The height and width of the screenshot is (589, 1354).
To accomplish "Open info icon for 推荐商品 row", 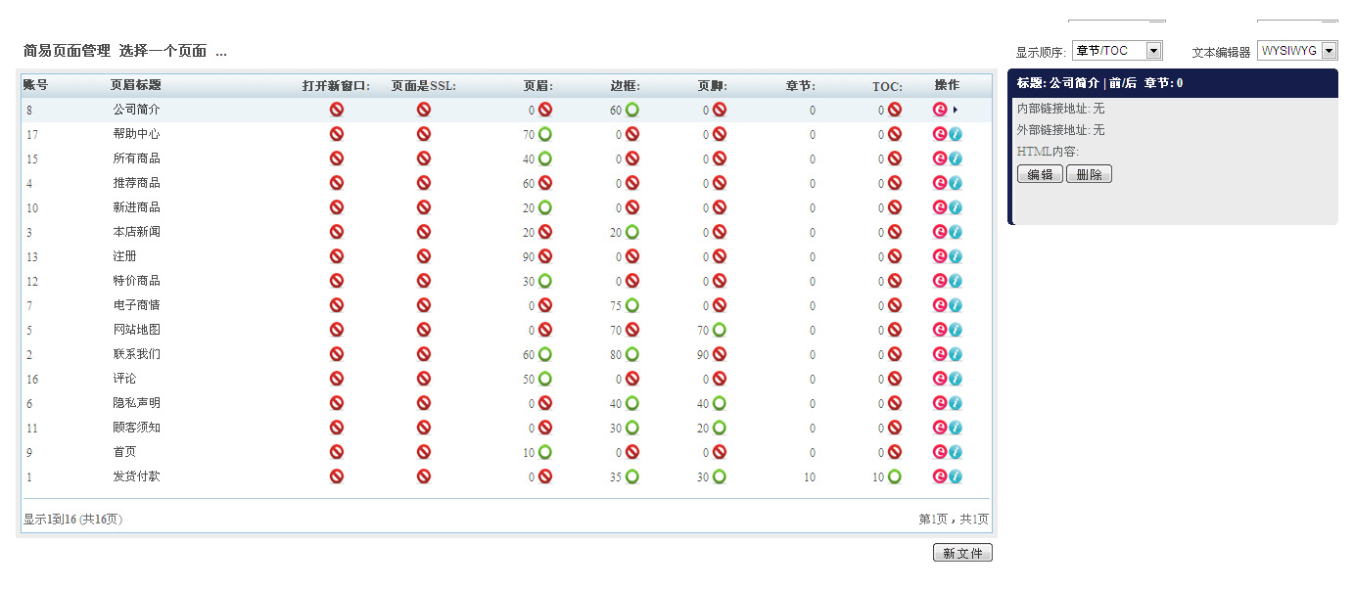I will pos(956,183).
